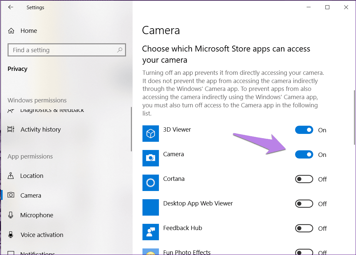The width and height of the screenshot is (356, 255).
Task: Select Camera in the sidebar
Action: [x=31, y=196]
